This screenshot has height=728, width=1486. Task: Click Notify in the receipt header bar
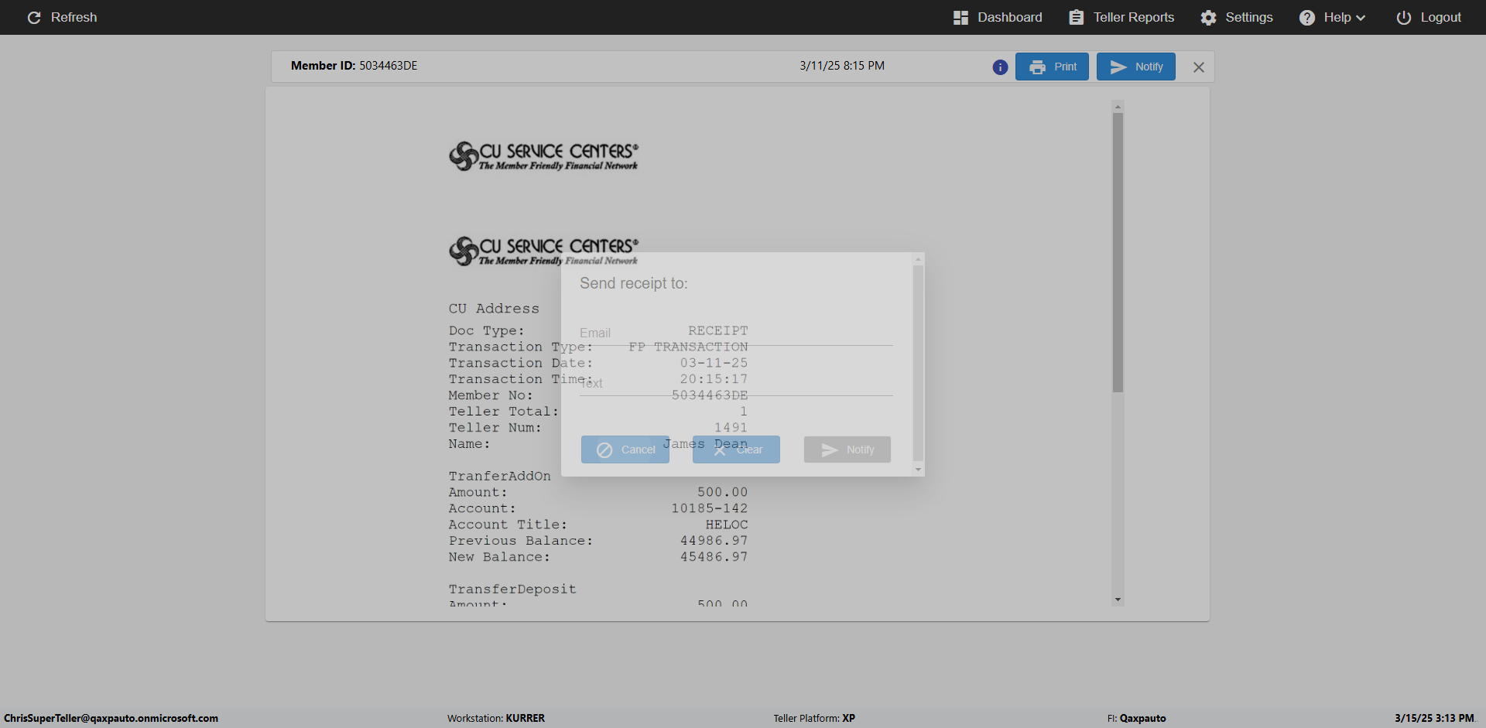[1135, 67]
